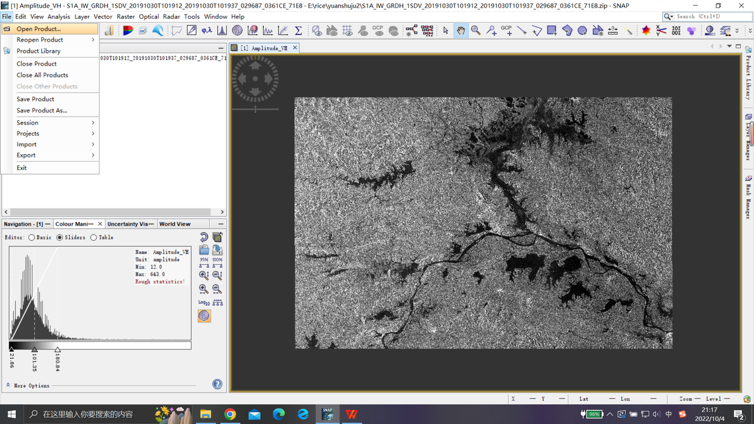This screenshot has width=754, height=424.
Task: Choose the Draw Rectangle tool
Action: pyautogui.click(x=552, y=30)
